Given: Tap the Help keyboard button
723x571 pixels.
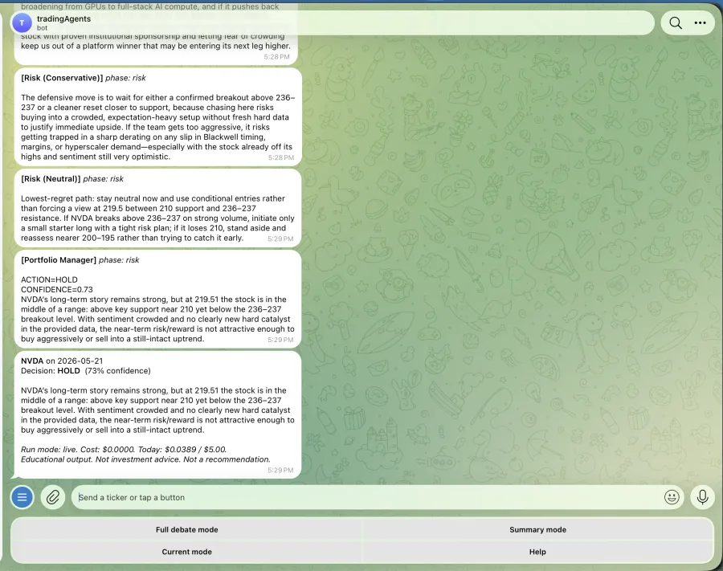Looking at the screenshot, I should click(537, 552).
